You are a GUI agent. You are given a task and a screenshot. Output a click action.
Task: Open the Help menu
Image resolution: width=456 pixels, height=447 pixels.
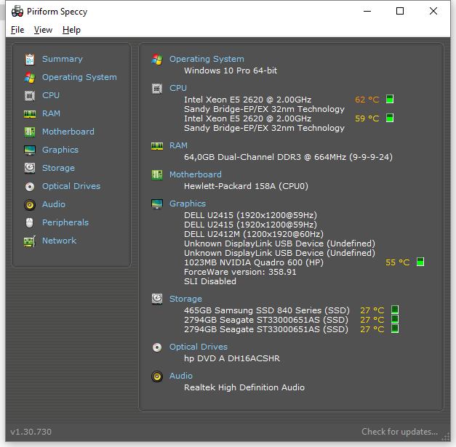tap(71, 30)
